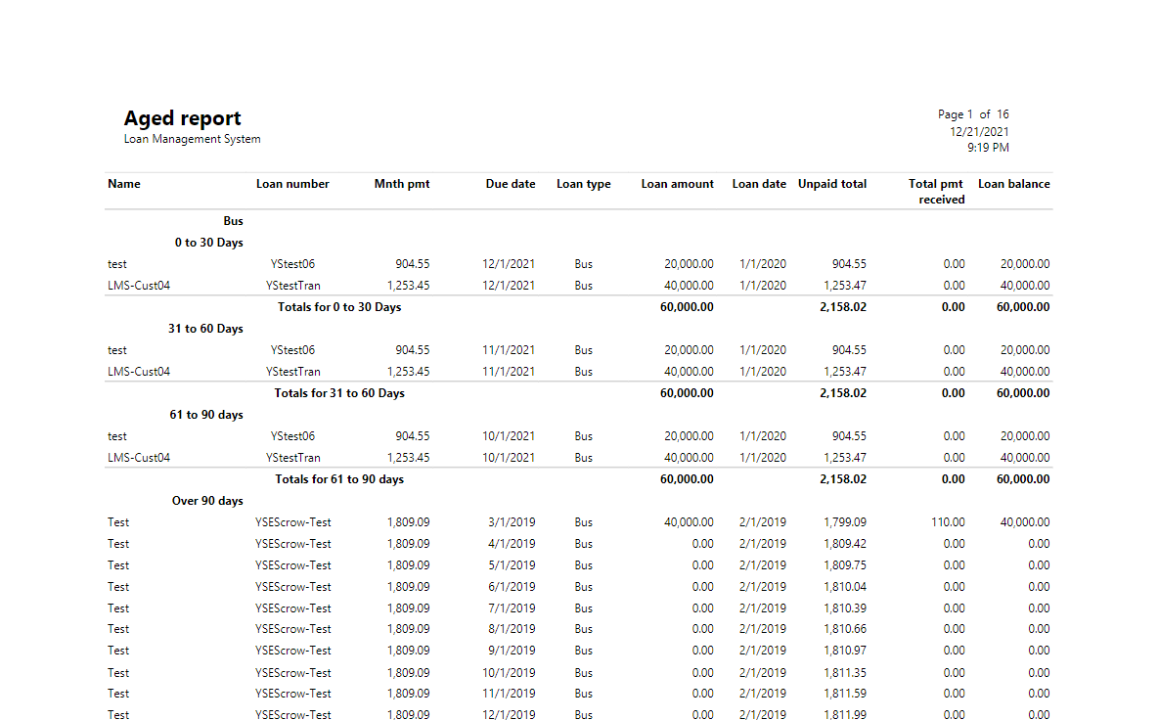The width and height of the screenshot is (1159, 720).
Task: Click the Unpaid total column header
Action: [831, 184]
